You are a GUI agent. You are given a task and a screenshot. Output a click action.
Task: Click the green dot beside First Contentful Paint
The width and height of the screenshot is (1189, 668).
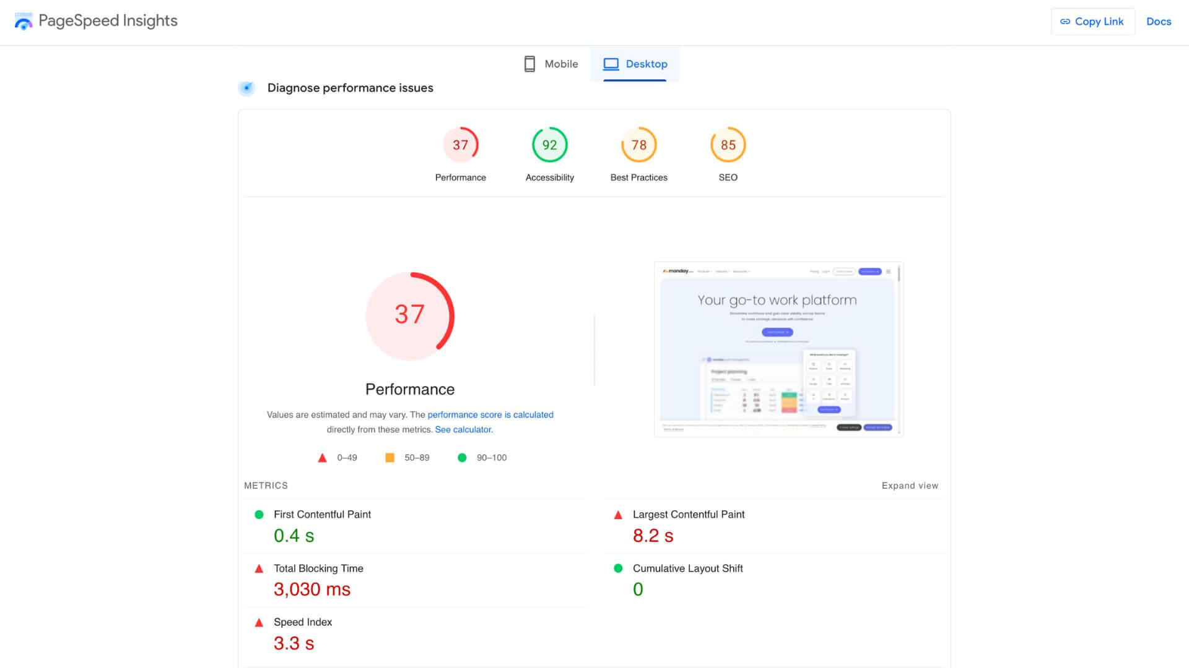click(x=259, y=515)
